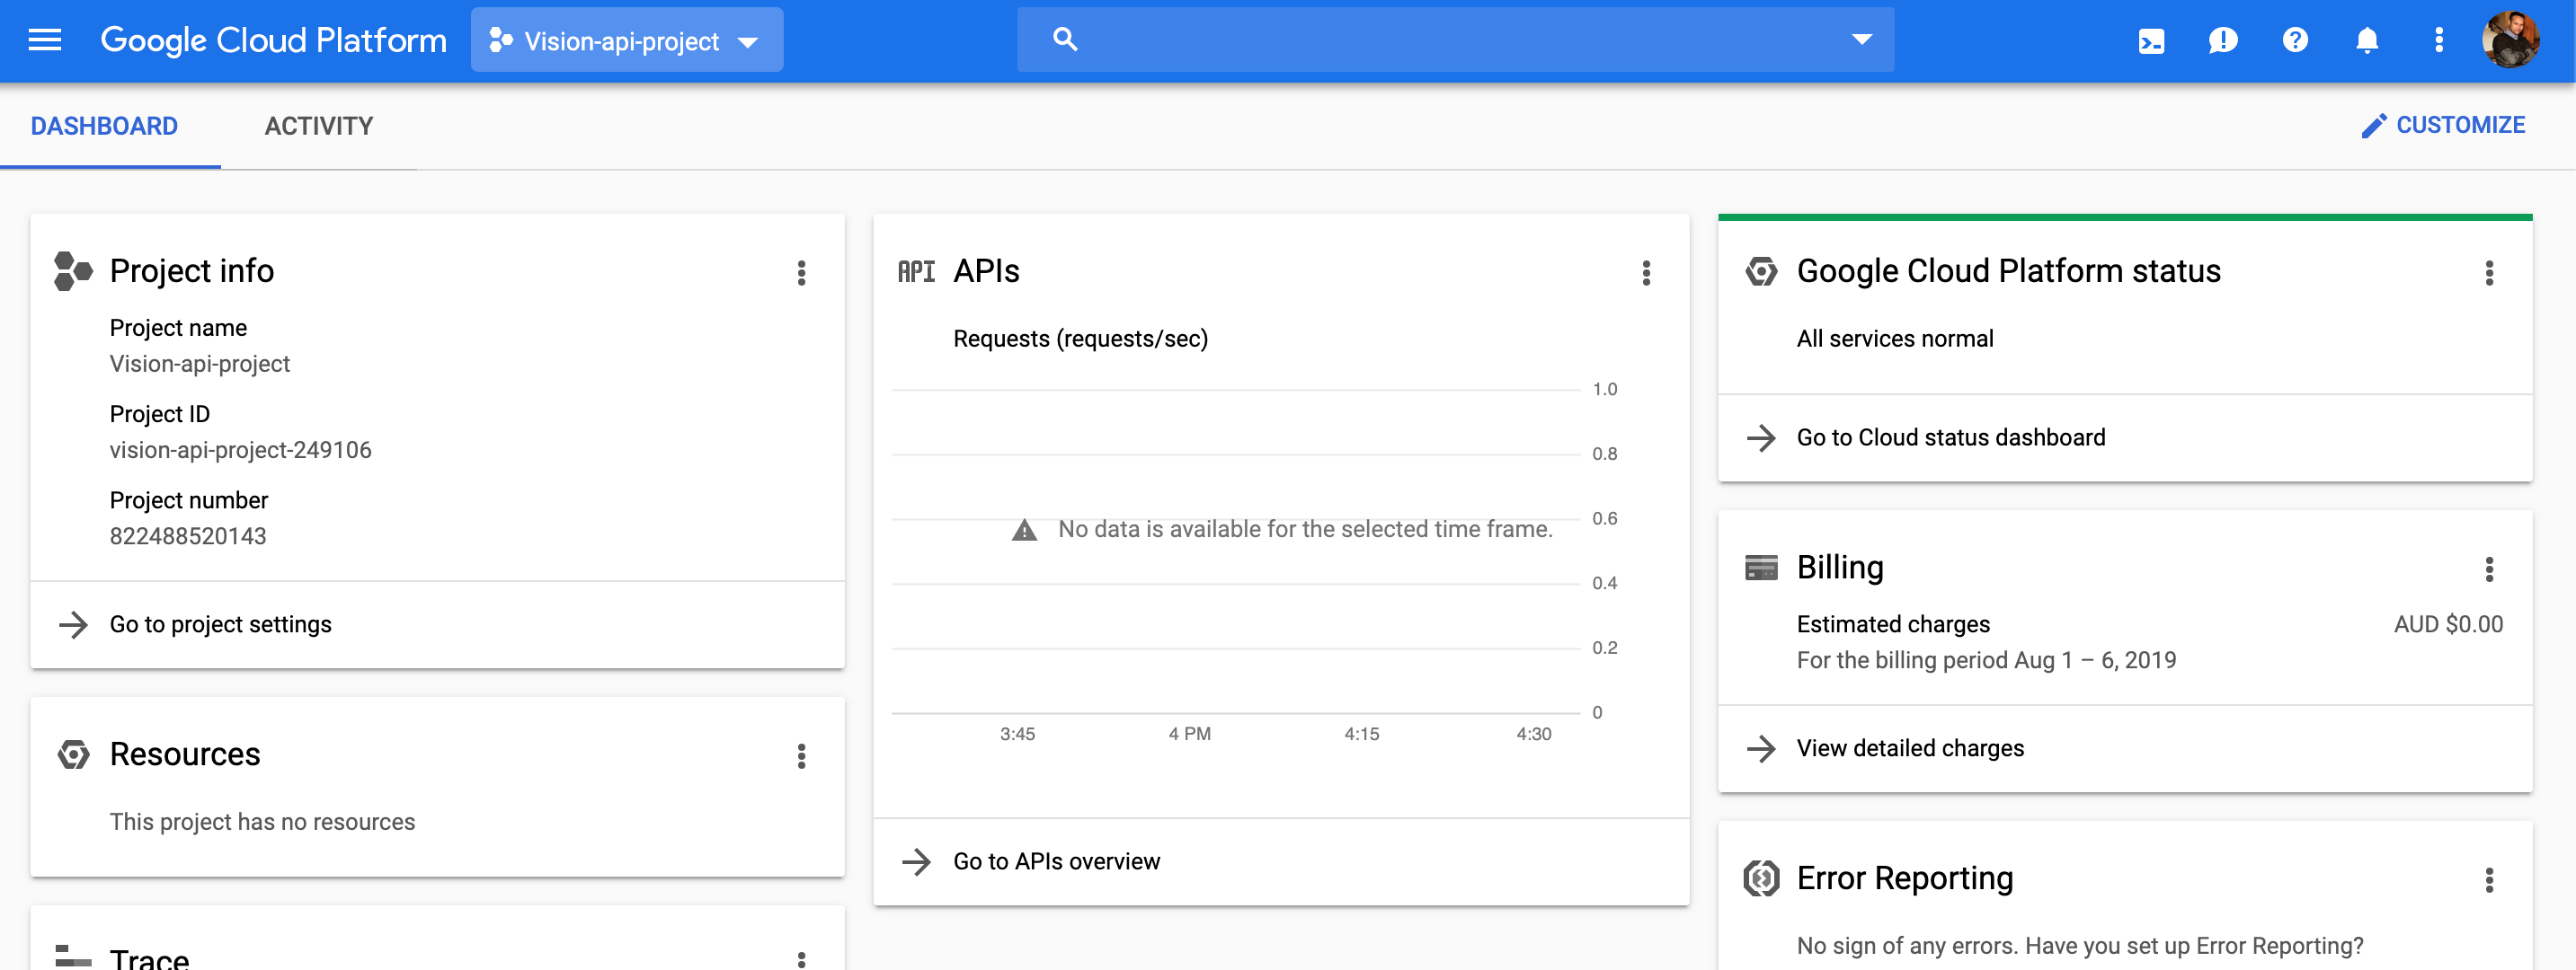Image resolution: width=2576 pixels, height=970 pixels.
Task: Click the billing period Aug 1 – 6, 2019 text
Action: 1986,660
